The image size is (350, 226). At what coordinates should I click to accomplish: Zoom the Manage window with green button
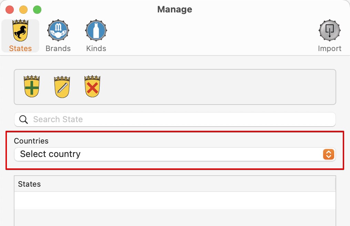coord(37,10)
